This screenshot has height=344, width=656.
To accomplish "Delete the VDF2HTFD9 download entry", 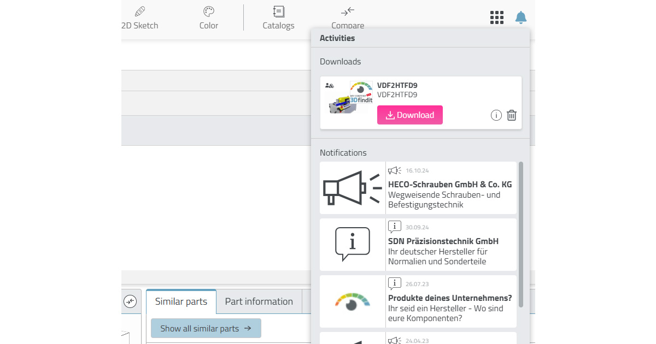I will 512,115.
